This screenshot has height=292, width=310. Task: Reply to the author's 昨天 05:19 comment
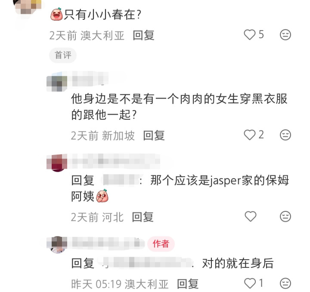(x=188, y=284)
